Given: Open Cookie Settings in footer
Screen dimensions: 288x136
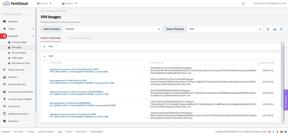Looking at the screenshot, I should 97,132.
